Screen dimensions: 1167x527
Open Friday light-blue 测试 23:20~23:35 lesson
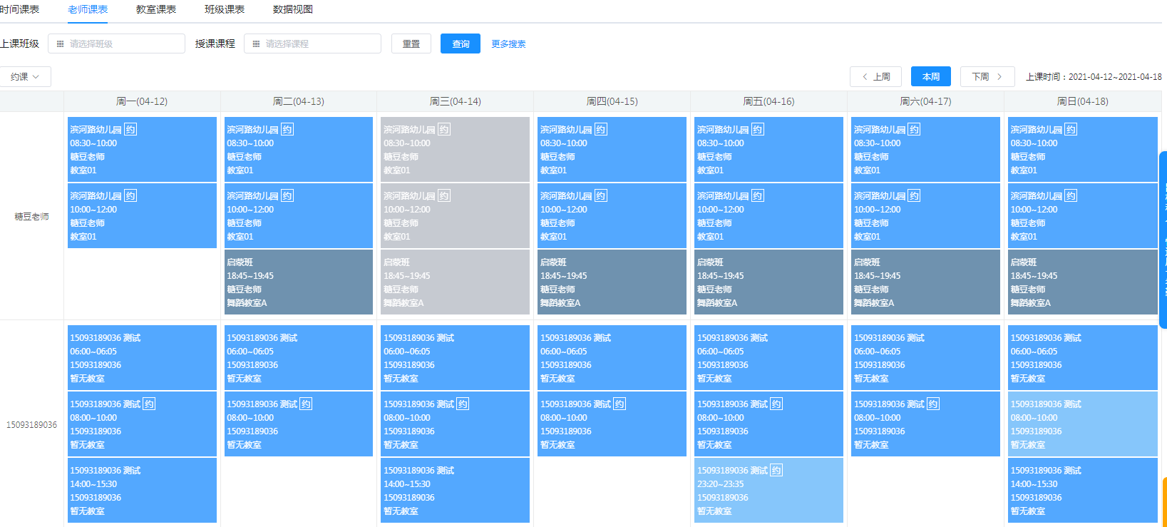[769, 490]
